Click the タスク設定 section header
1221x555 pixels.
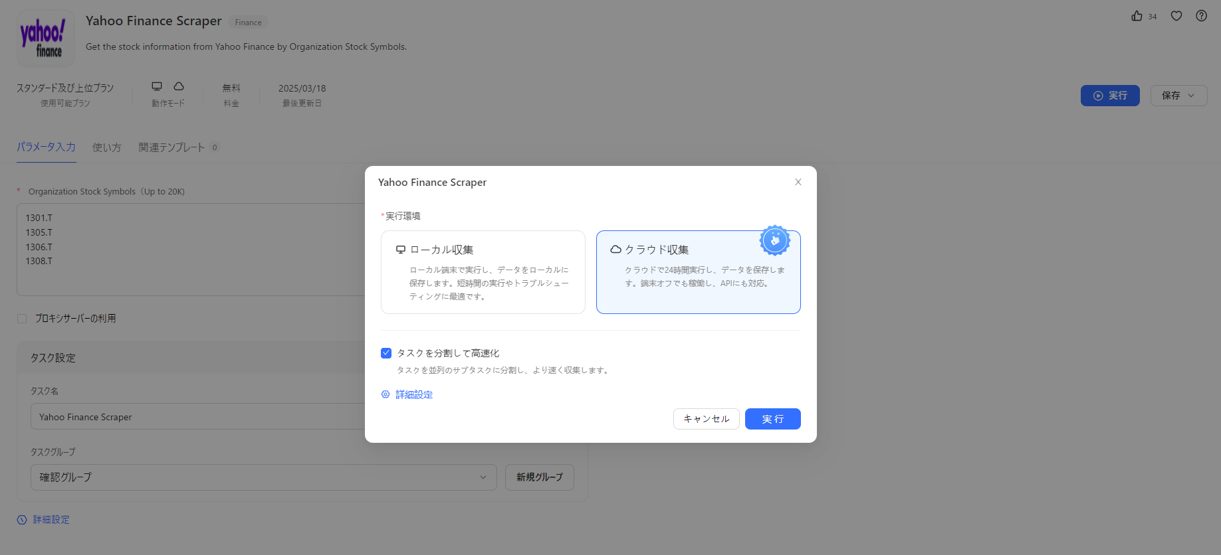click(53, 358)
